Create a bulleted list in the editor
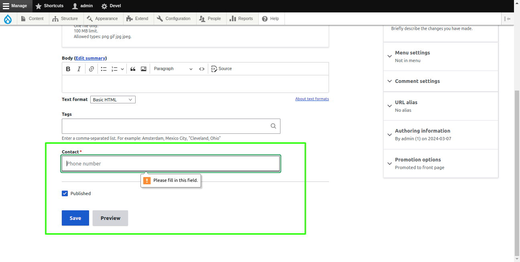Screen dimensions: 520x262 click(x=103, y=69)
